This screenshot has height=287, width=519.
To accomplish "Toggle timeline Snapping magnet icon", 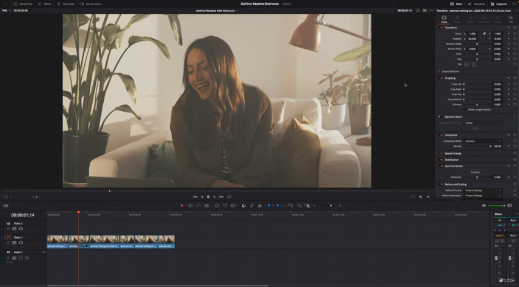I will [x=244, y=206].
